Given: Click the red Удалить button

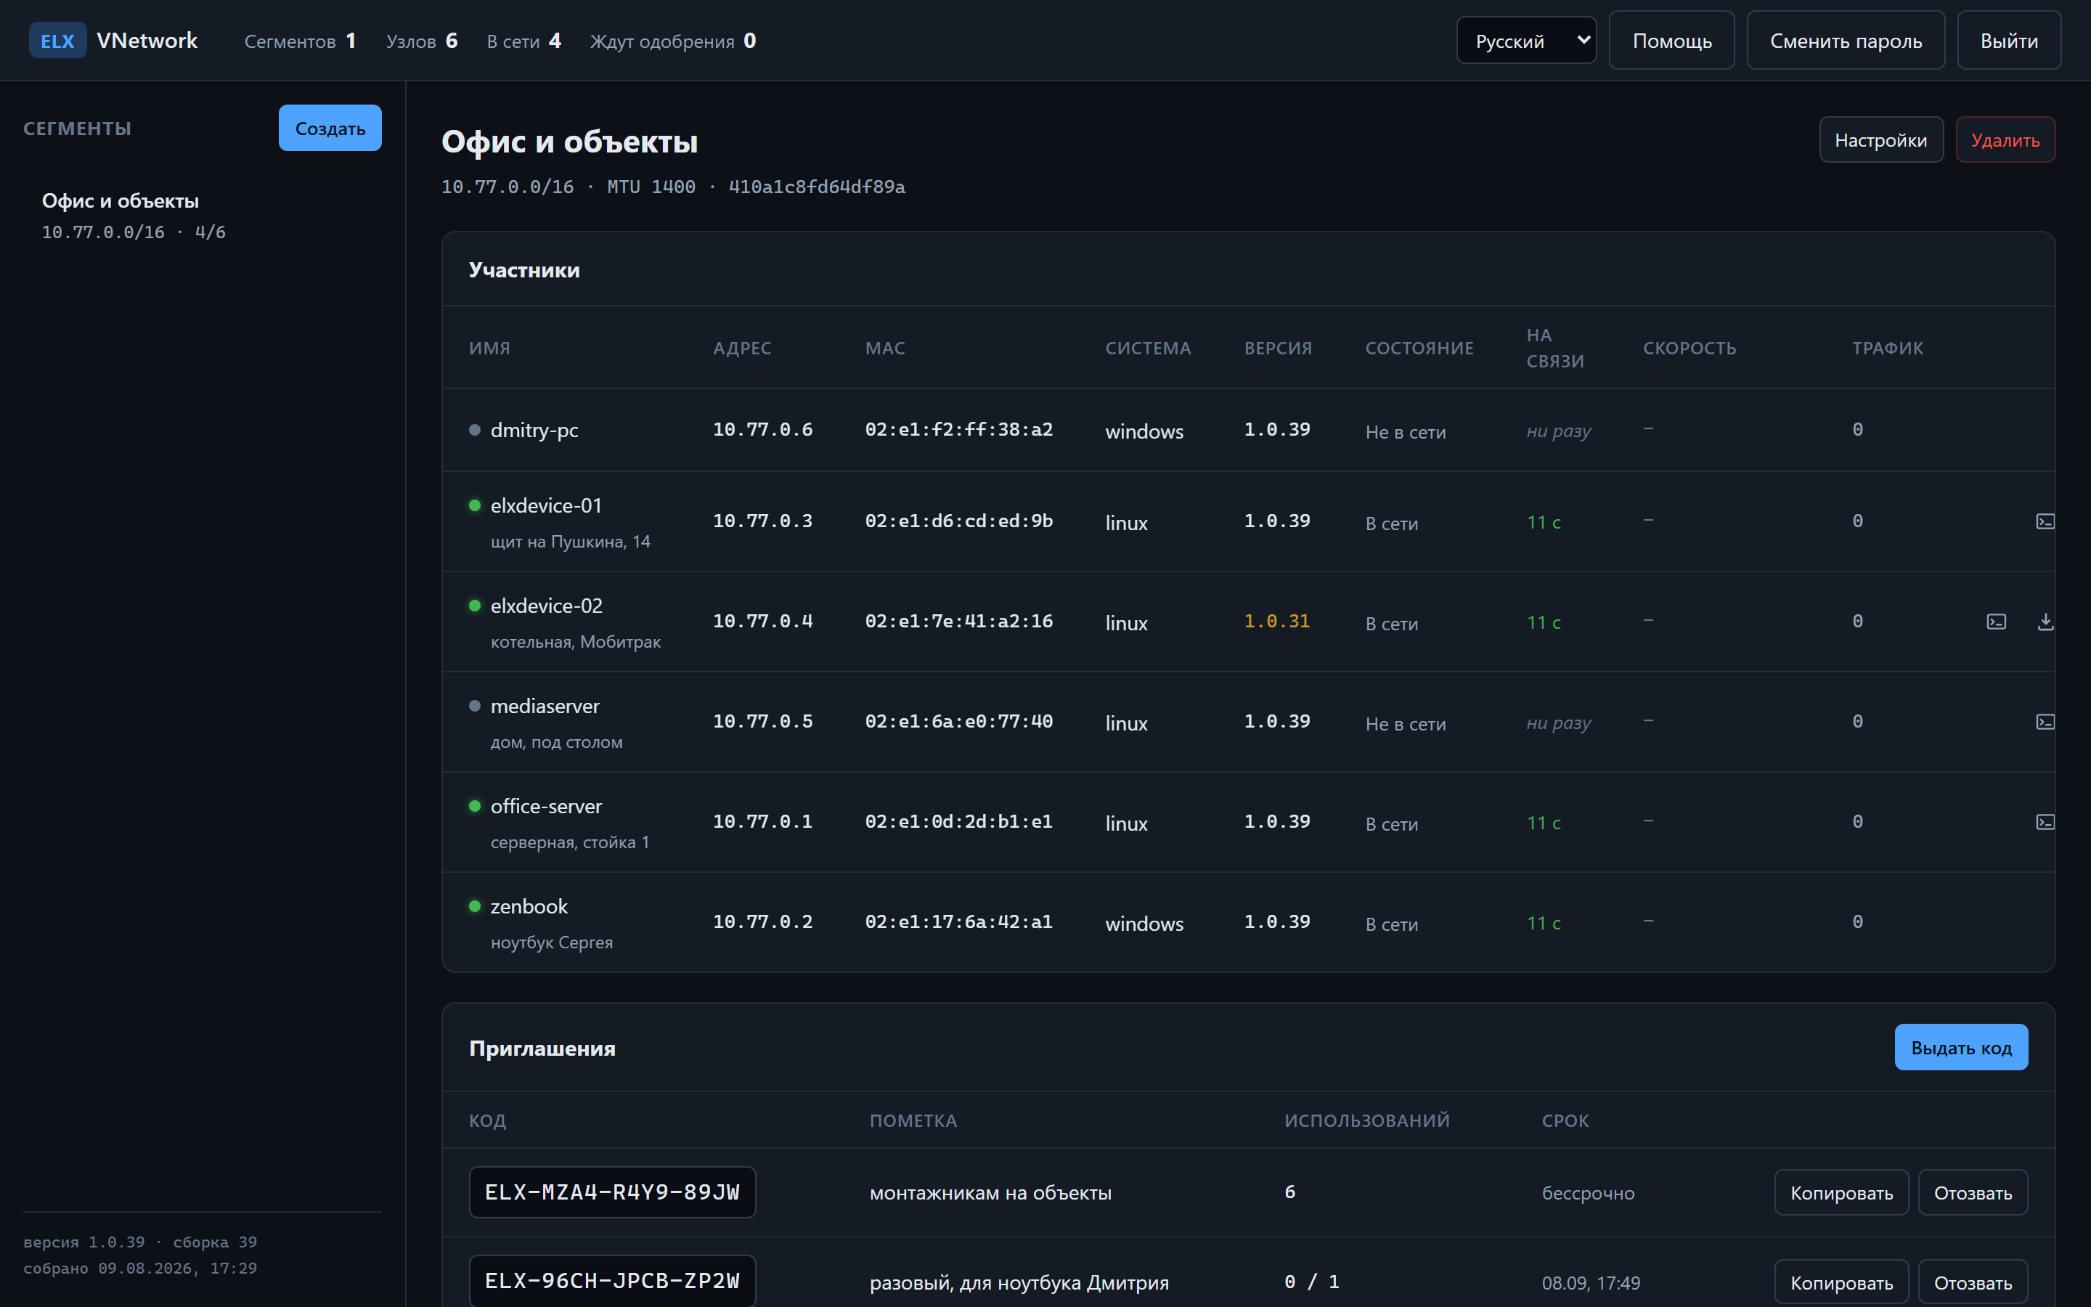Looking at the screenshot, I should point(2005,140).
